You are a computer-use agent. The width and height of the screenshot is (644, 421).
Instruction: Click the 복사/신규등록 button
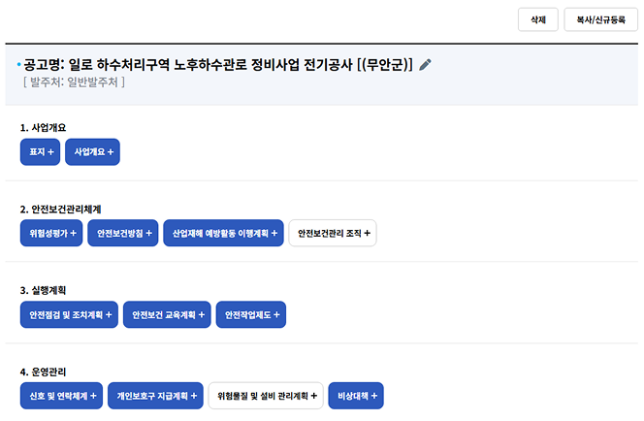point(600,18)
